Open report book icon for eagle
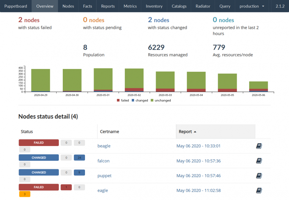This screenshot has height=200, width=289. pos(259,190)
